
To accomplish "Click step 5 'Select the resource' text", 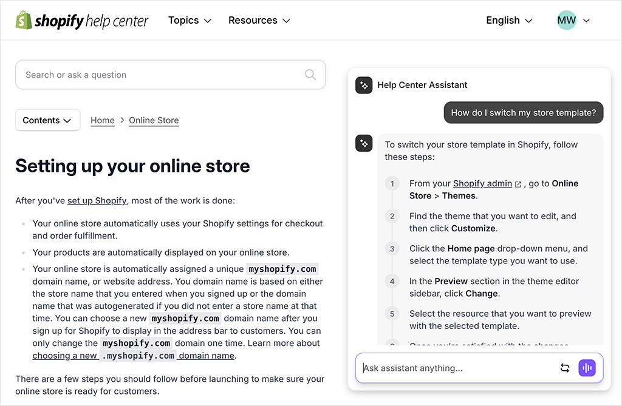I will coord(501,320).
